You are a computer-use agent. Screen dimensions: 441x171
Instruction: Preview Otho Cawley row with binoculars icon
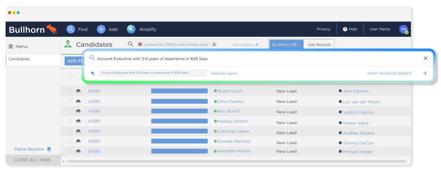78,101
